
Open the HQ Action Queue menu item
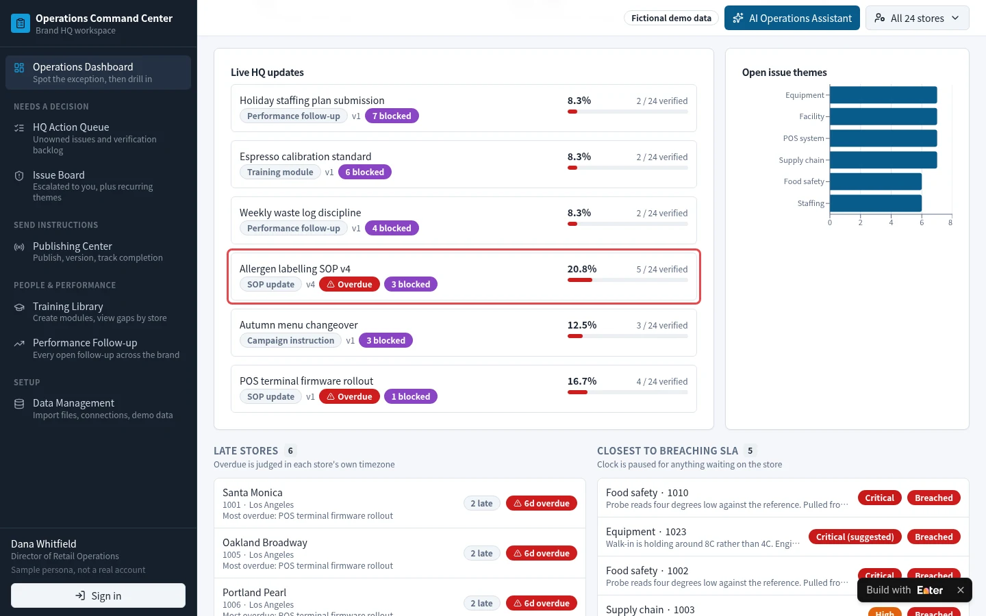click(98, 138)
